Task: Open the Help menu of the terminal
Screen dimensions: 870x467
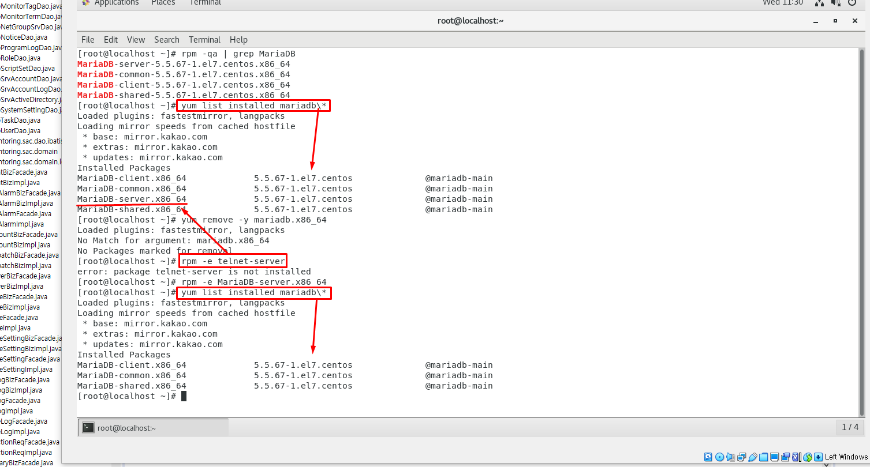Action: click(x=238, y=40)
